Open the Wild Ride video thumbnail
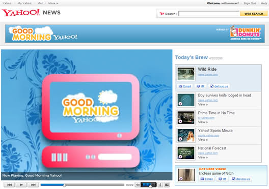 (186, 74)
